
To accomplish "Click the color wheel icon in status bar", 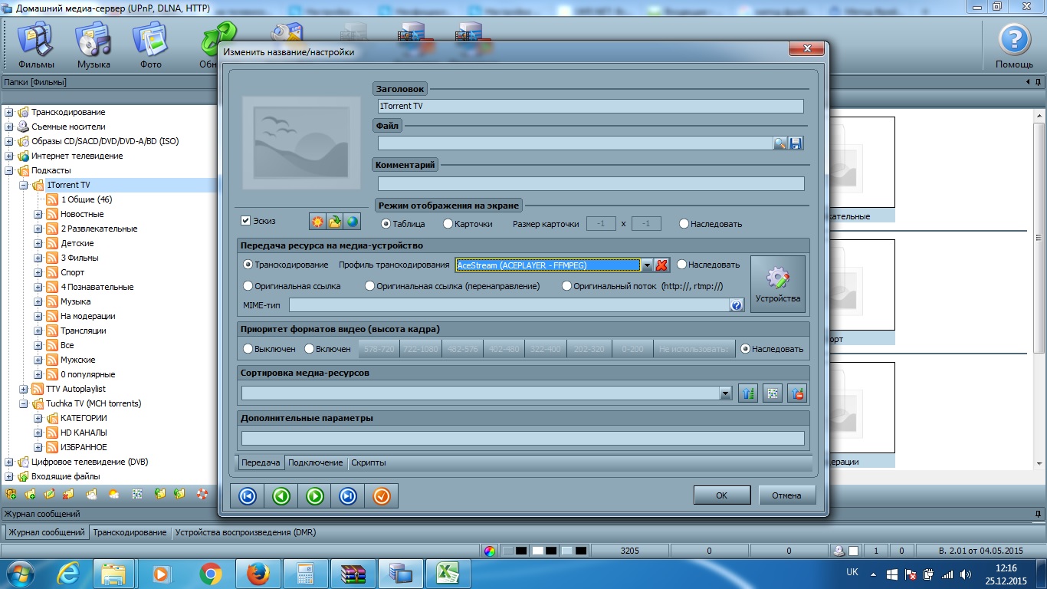I will point(490,551).
